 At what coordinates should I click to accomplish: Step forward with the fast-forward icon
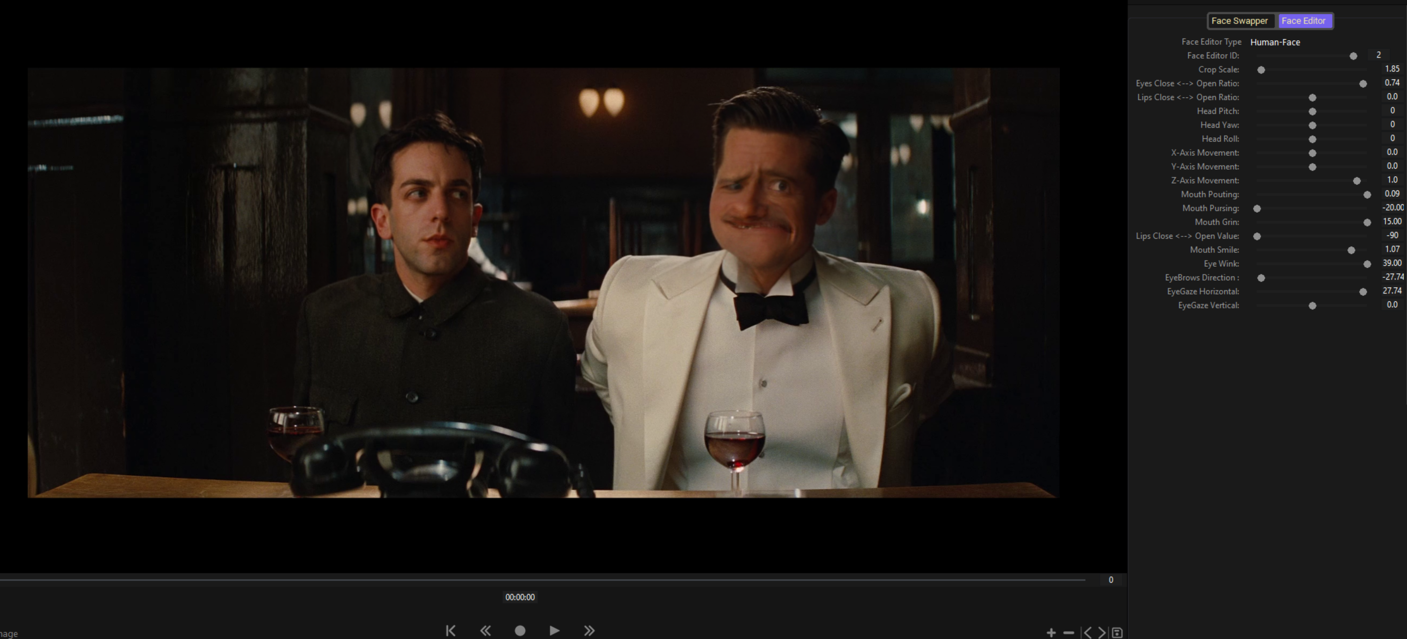tap(589, 631)
